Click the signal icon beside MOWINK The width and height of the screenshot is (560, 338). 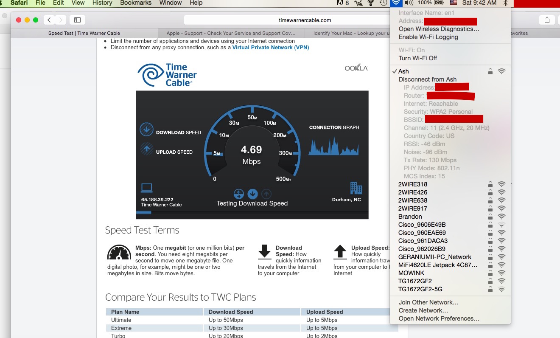click(x=501, y=273)
